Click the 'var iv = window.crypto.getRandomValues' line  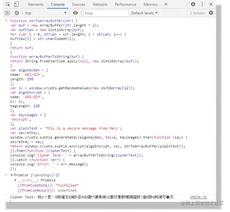(72, 88)
